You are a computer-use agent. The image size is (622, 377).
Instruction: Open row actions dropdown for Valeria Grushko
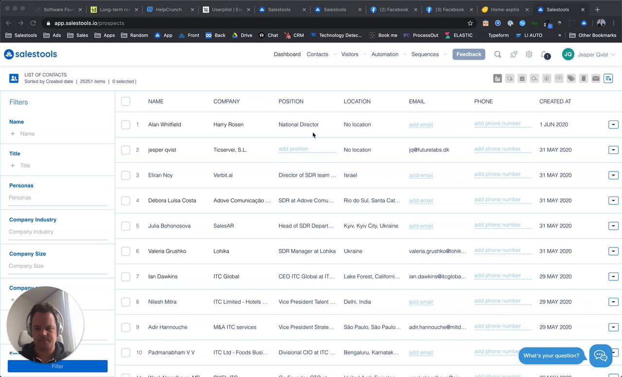[x=613, y=251]
